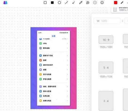The width and height of the screenshot is (128, 111).
Task: Click the 隐私与安全 row text
Action: [47, 91]
